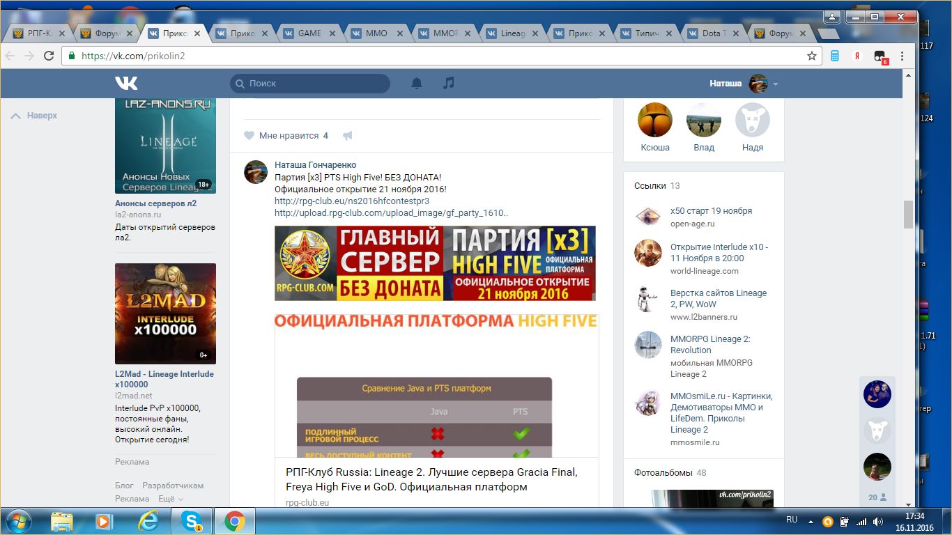This screenshot has width=952, height=535.
Task: Open the extension with the red 6 badge
Action: 881,57
